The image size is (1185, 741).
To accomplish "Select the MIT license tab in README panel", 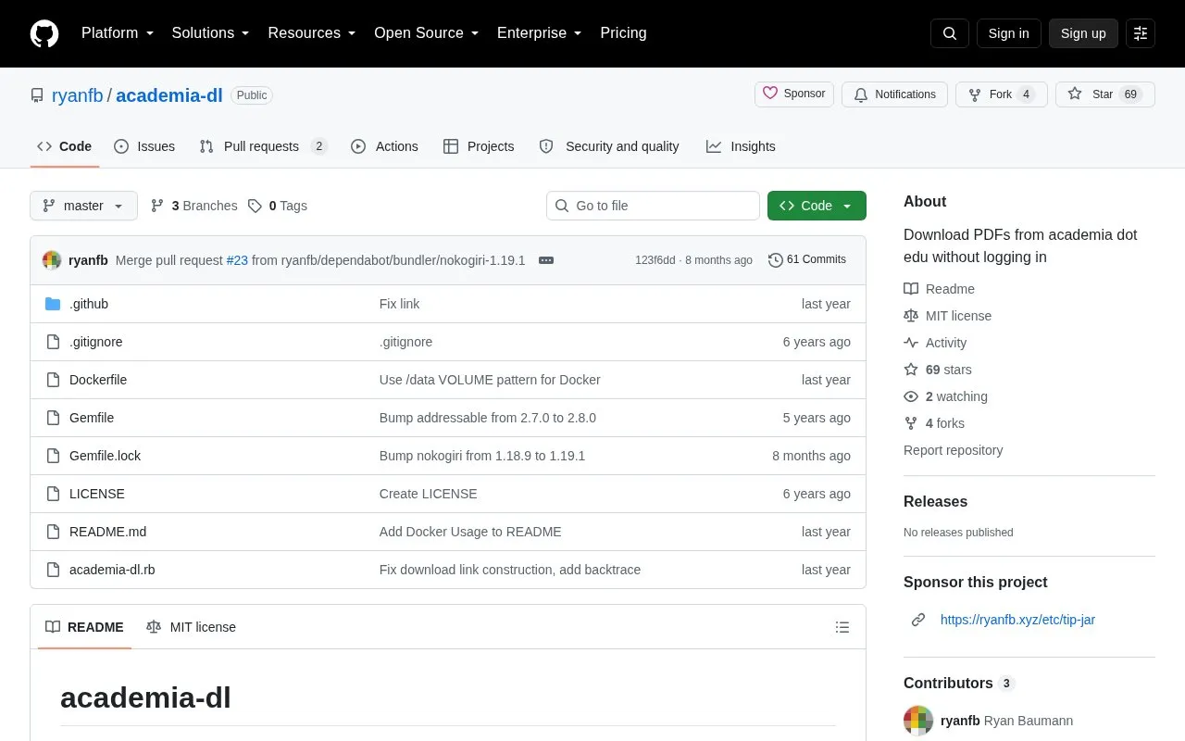I will pos(191,627).
